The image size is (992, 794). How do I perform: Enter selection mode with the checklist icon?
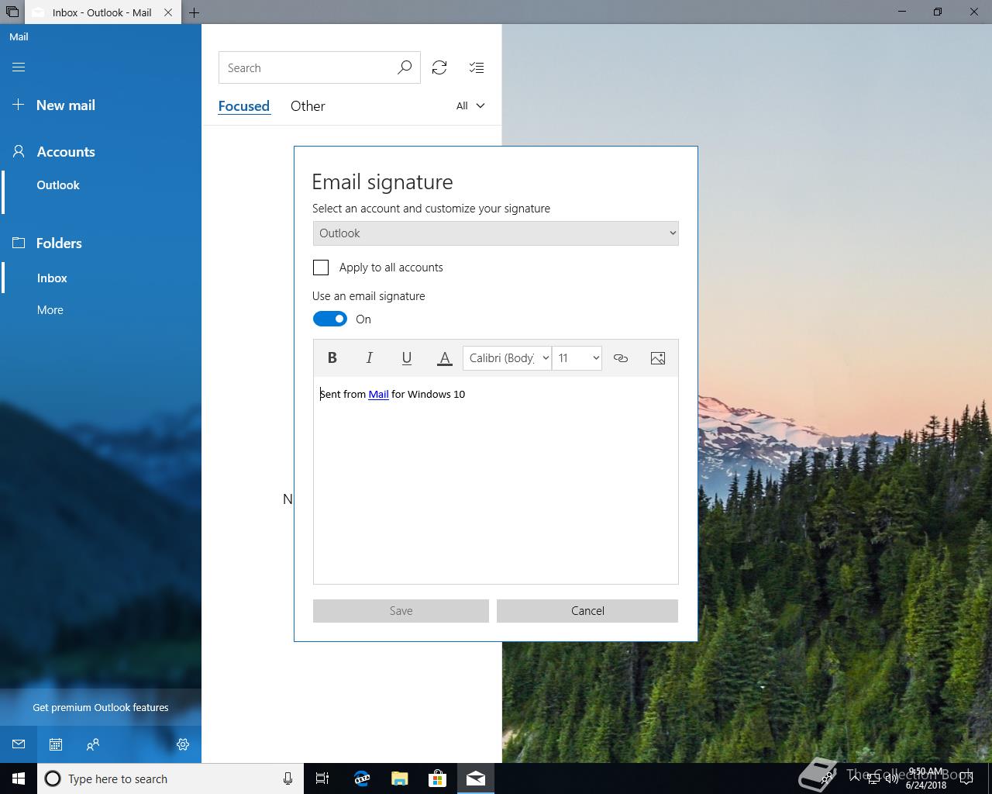477,68
